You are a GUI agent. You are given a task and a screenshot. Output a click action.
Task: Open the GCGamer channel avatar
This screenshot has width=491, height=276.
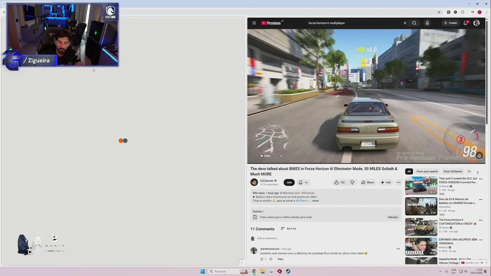tap(254, 182)
